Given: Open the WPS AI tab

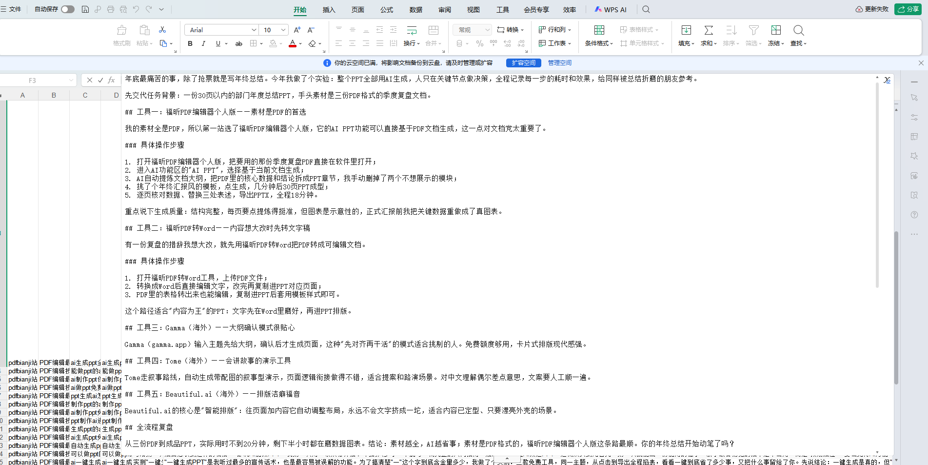Looking at the screenshot, I should (x=611, y=10).
